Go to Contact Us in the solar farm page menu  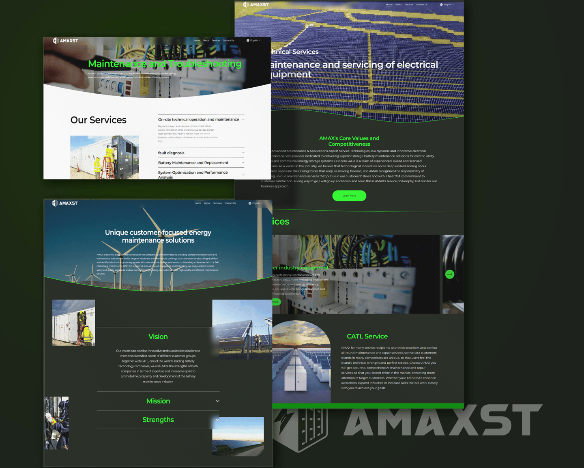tap(422, 4)
